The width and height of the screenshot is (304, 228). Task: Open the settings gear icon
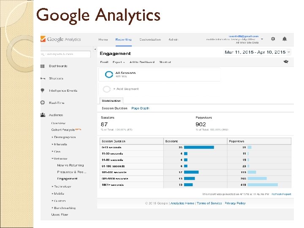click(x=273, y=39)
